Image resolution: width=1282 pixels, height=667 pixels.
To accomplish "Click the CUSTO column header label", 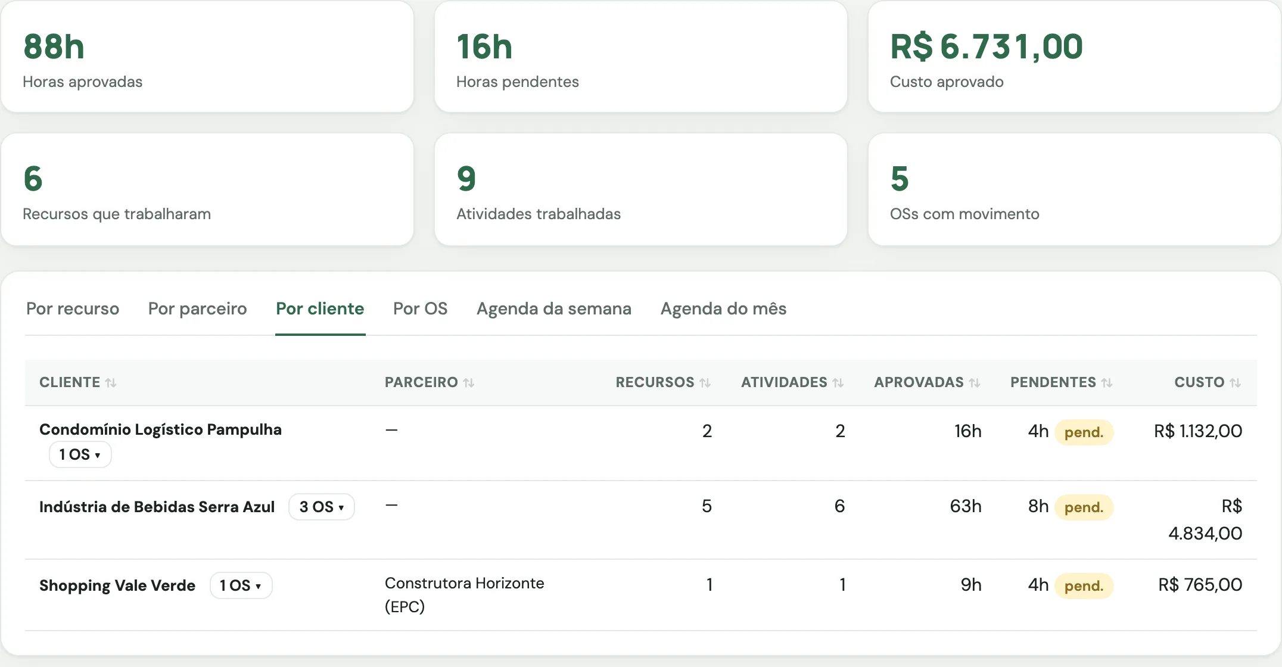I will coord(1199,382).
